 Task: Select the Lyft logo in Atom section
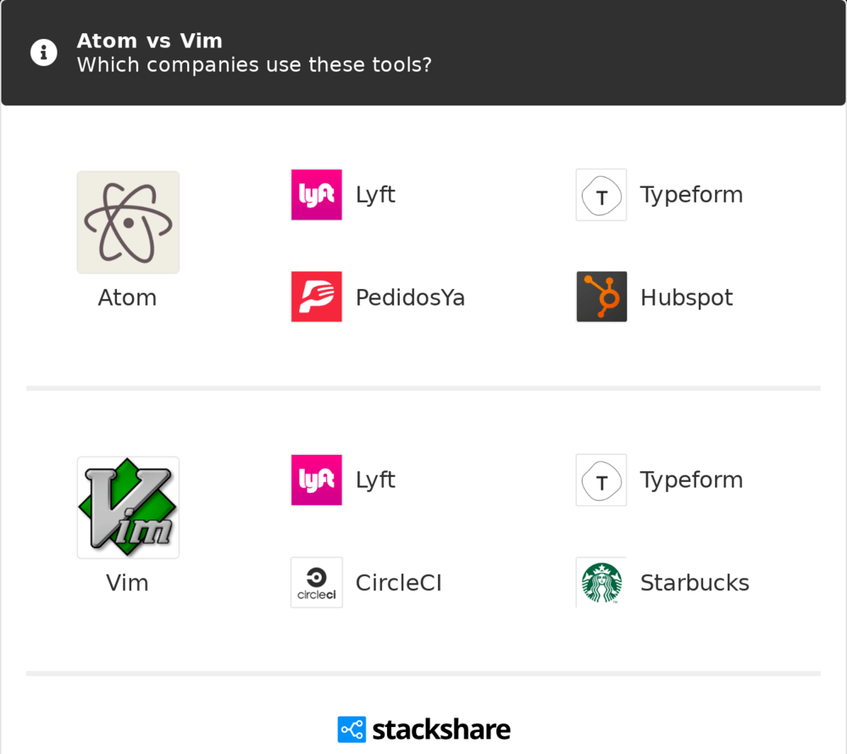(317, 195)
